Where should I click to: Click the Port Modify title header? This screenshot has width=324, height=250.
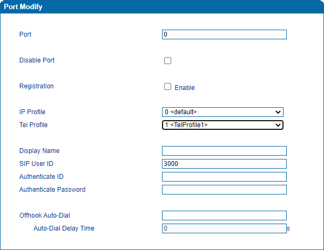(24, 7)
